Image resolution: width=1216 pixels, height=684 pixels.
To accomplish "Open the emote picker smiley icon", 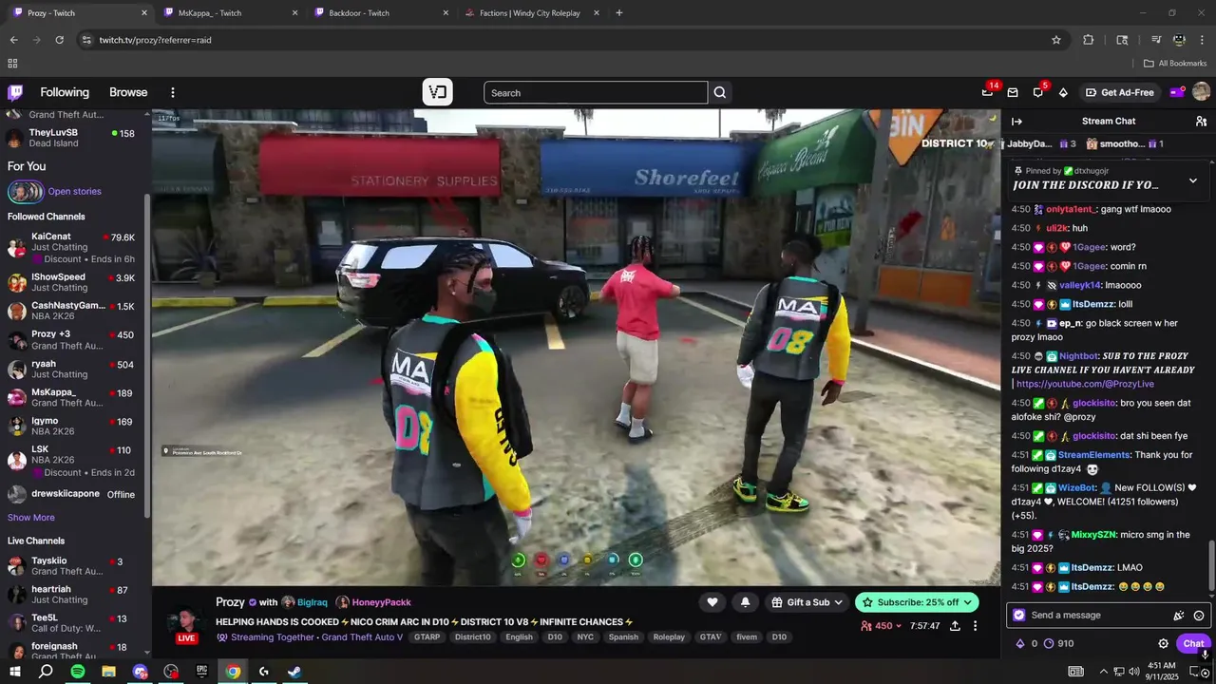I will tap(1199, 616).
